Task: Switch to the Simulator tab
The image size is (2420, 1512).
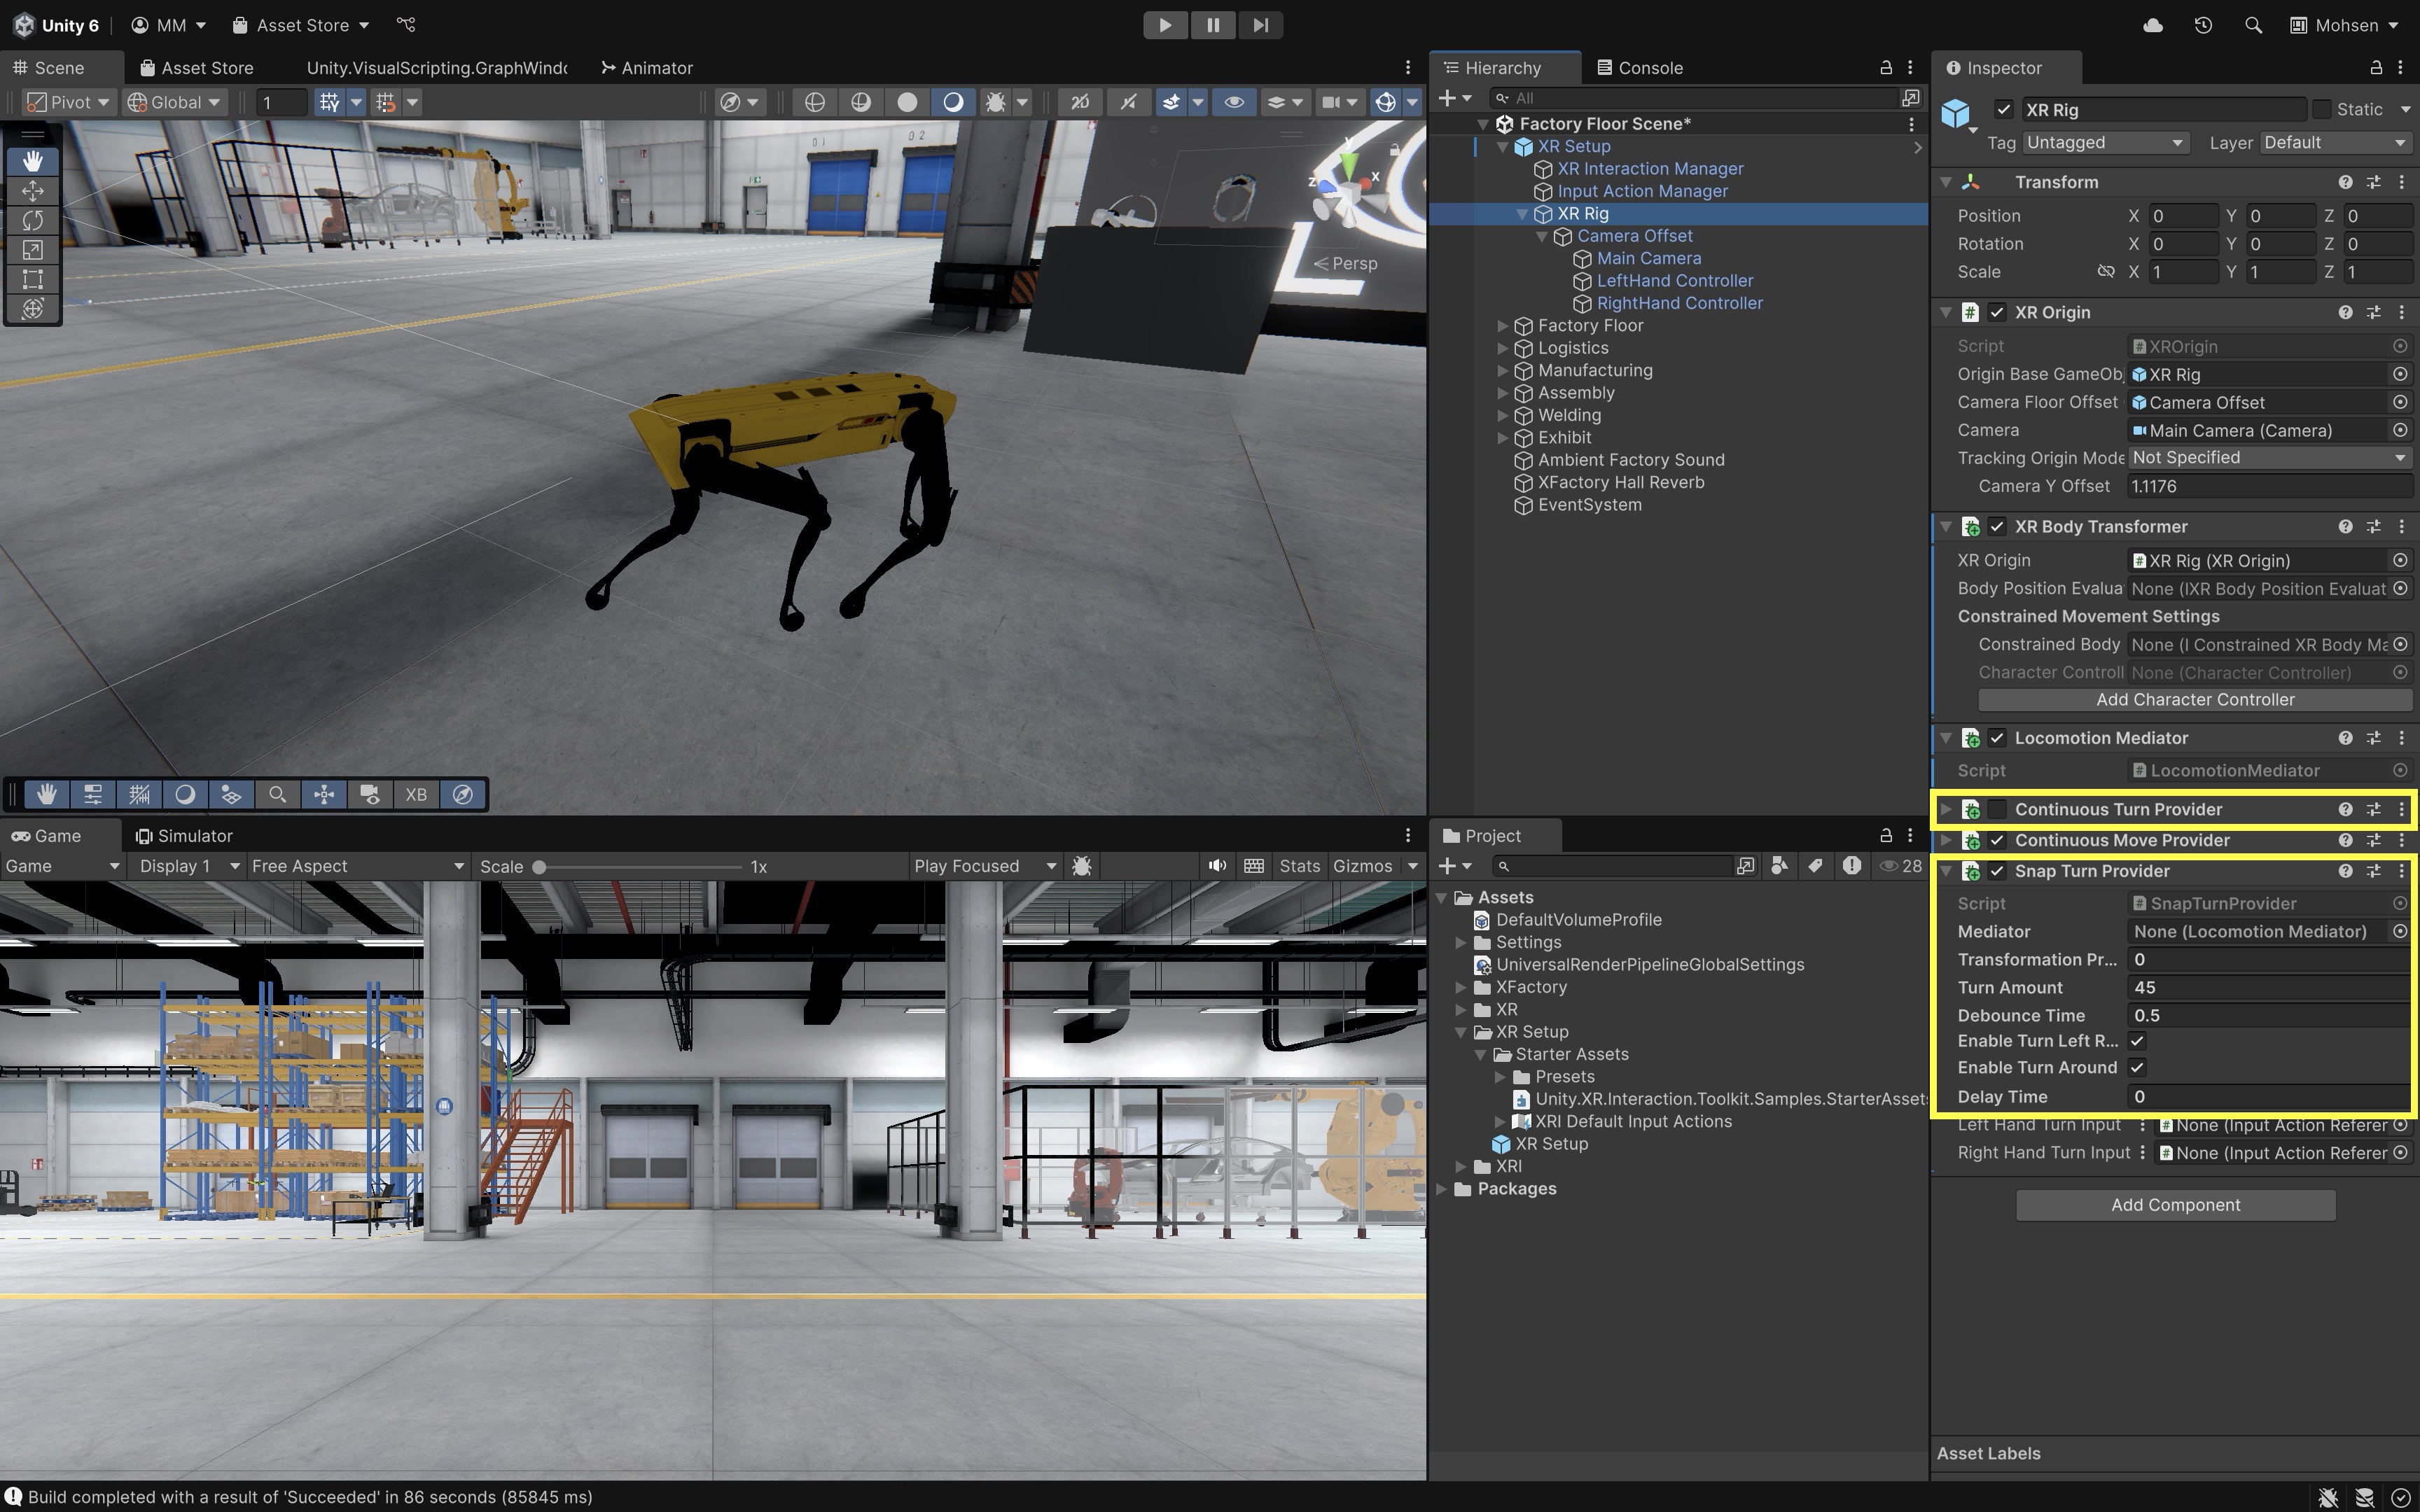Action: pyautogui.click(x=184, y=836)
